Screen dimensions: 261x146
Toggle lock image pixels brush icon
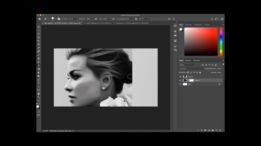point(191,73)
